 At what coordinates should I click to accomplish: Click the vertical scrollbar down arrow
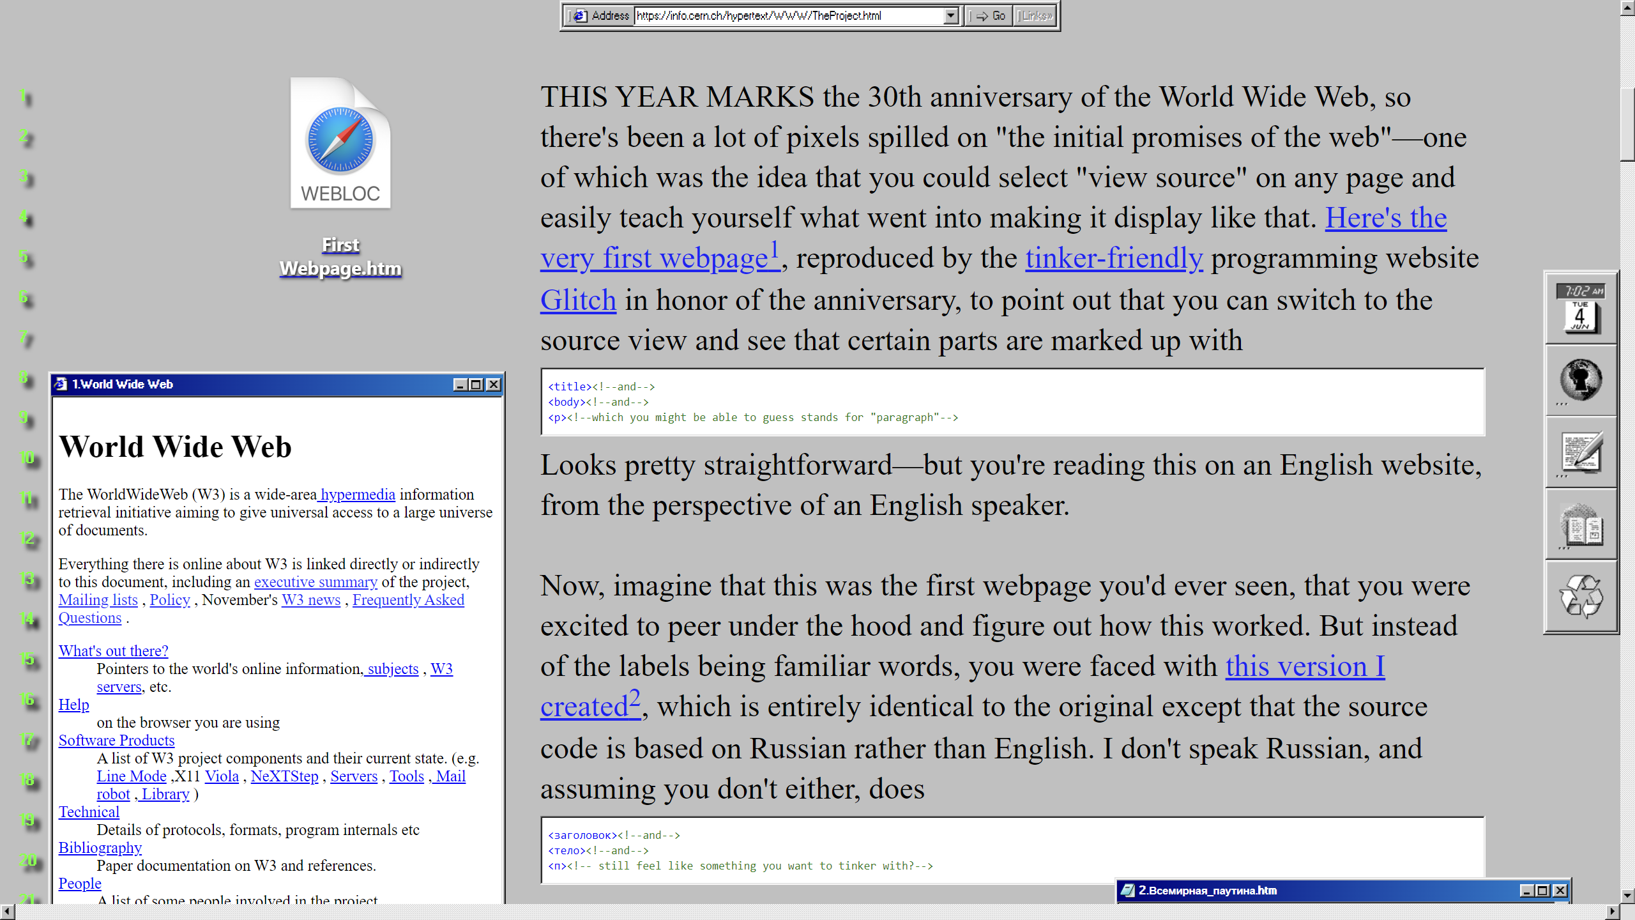pos(1627,896)
